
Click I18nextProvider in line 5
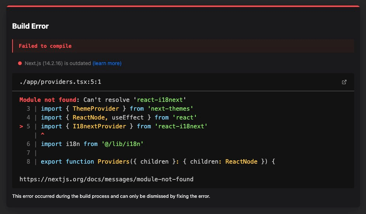[100, 126]
